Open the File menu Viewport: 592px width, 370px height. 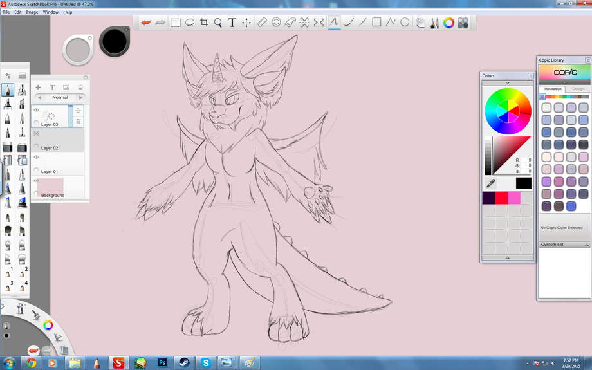(x=6, y=12)
